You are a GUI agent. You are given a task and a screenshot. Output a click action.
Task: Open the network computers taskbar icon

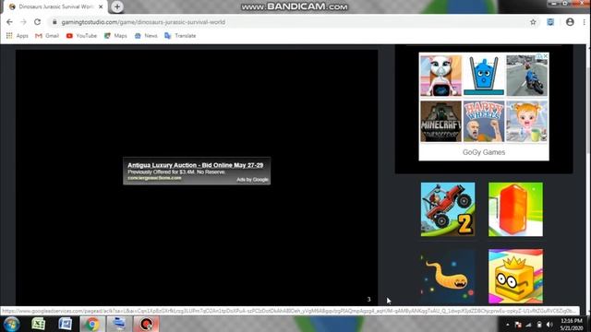(119, 324)
